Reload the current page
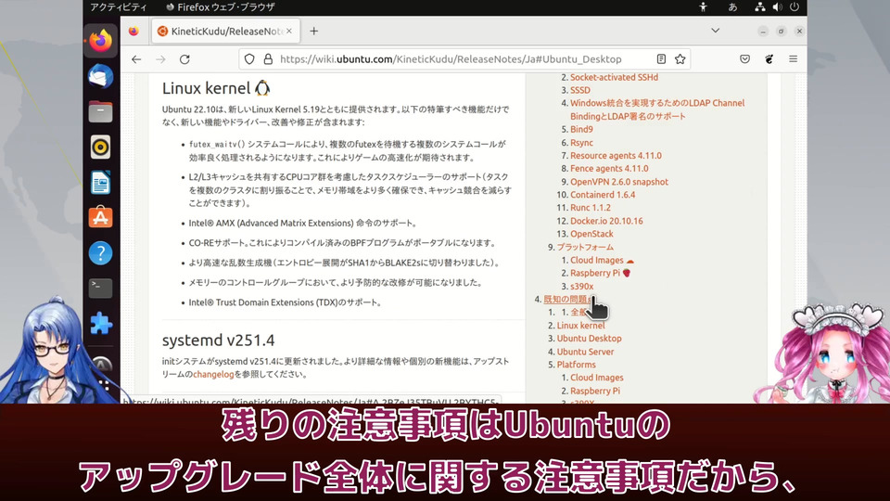 point(184,59)
